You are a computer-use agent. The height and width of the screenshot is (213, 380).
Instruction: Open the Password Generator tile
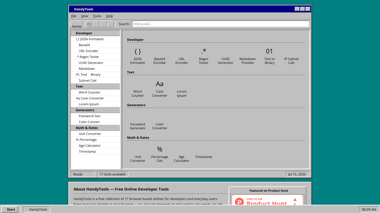coord(138,121)
